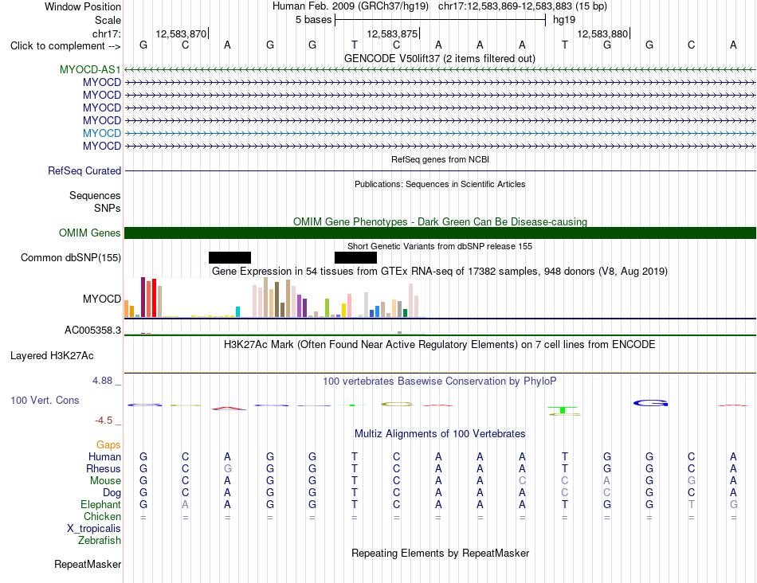Click the Layered H3K27Ac track label
The height and width of the screenshot is (583, 757).
(x=52, y=356)
